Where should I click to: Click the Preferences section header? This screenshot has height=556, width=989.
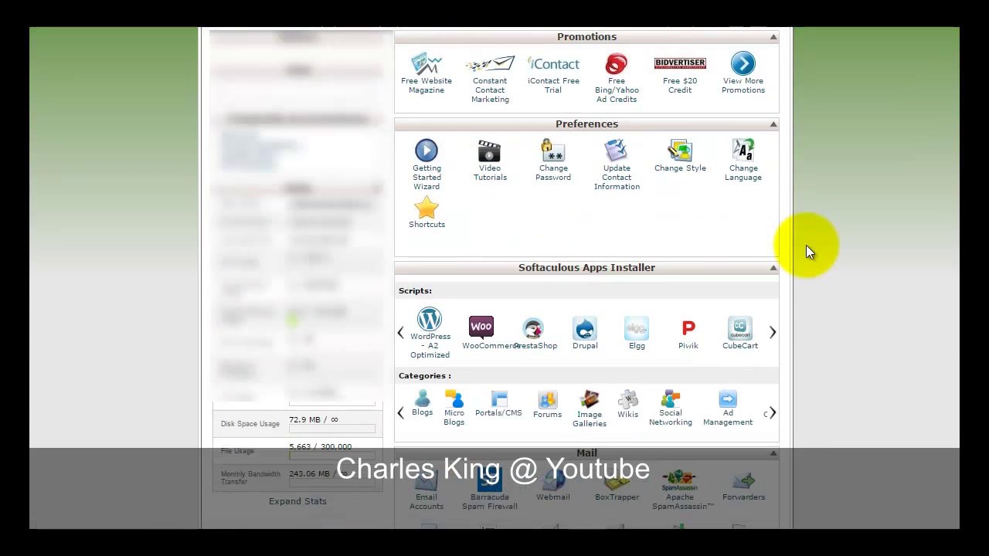tap(586, 124)
